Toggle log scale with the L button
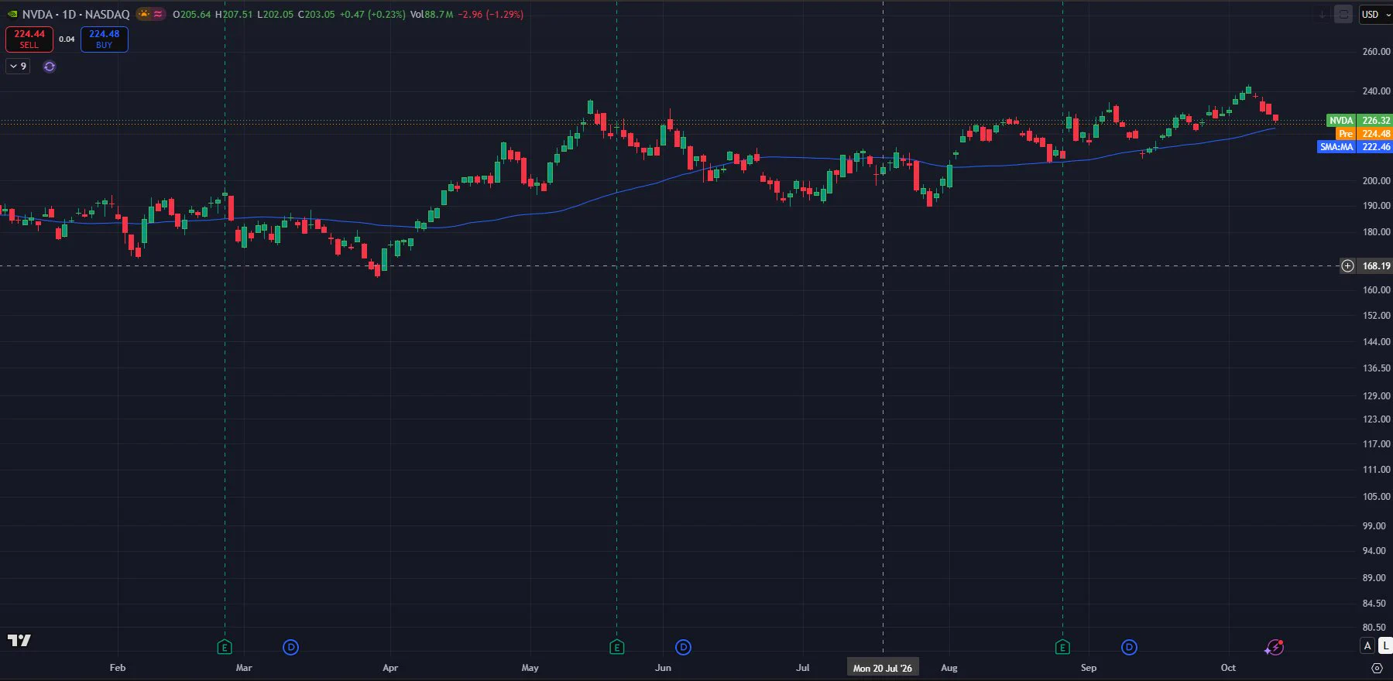This screenshot has width=1393, height=681. tap(1385, 645)
